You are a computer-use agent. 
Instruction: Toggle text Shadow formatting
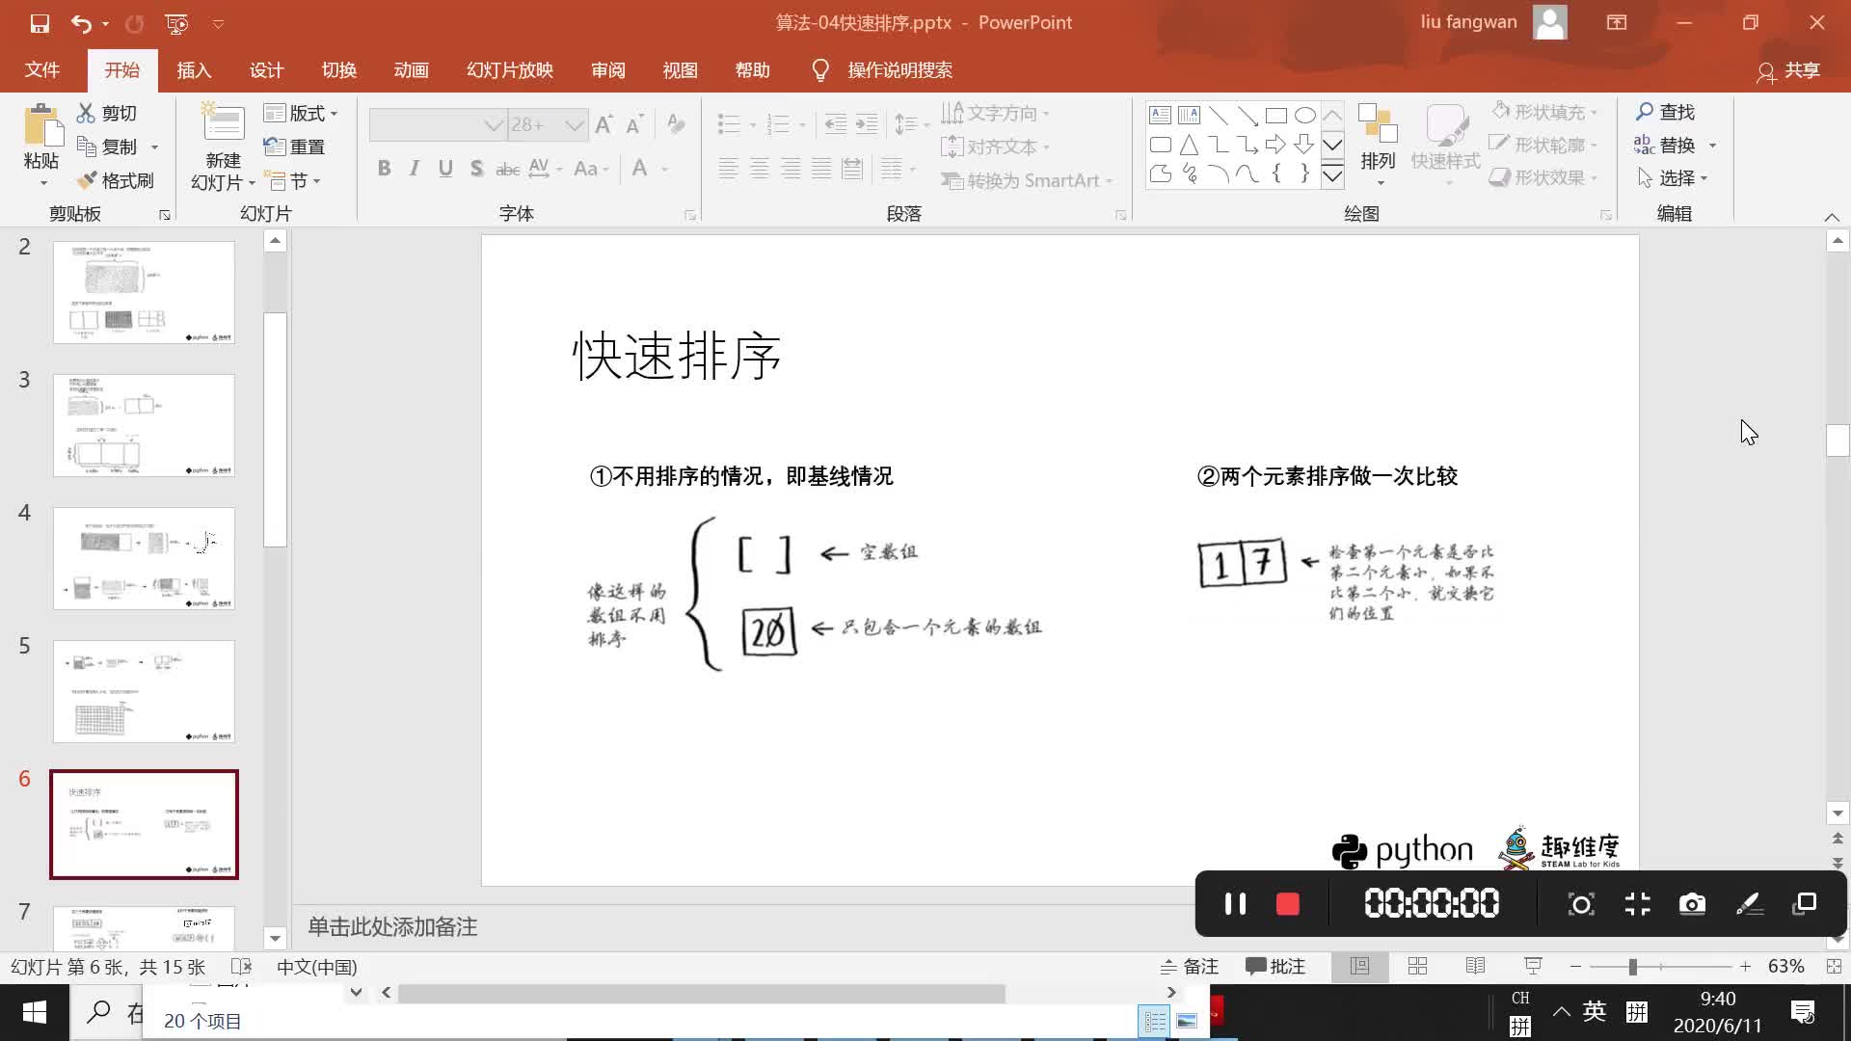click(x=476, y=169)
